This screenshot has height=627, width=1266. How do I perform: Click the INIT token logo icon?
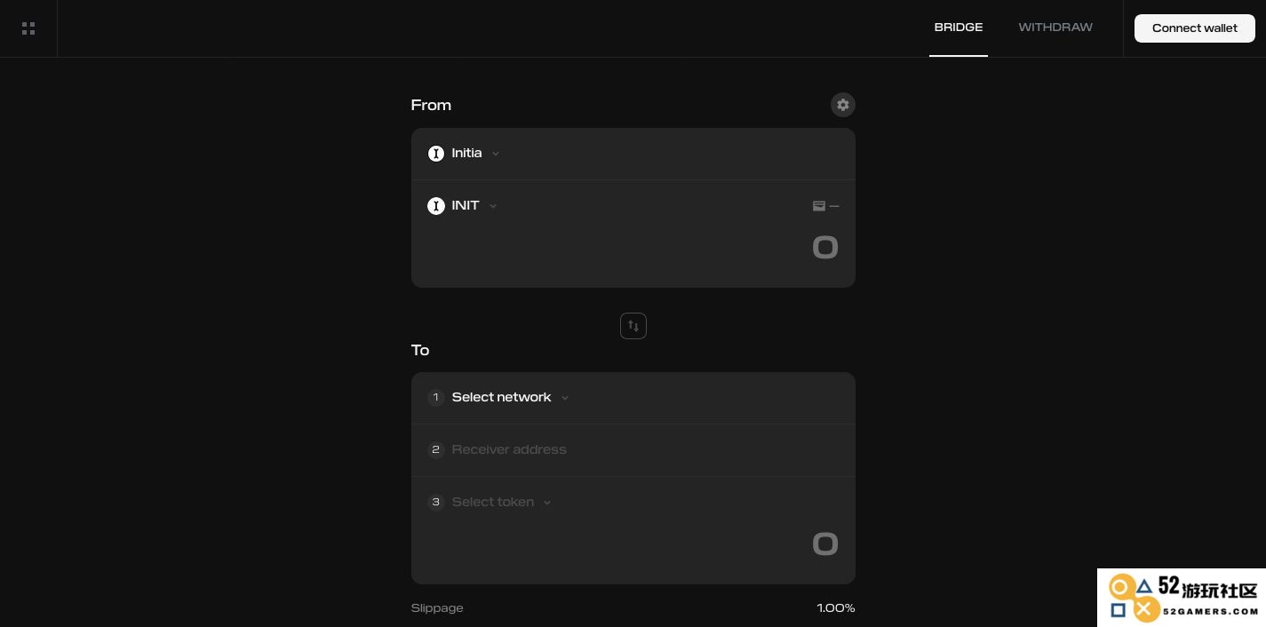pyautogui.click(x=436, y=206)
